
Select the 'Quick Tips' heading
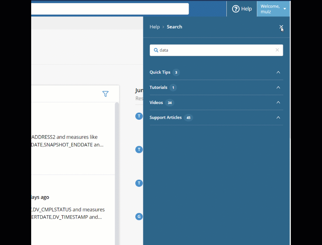tap(160, 72)
